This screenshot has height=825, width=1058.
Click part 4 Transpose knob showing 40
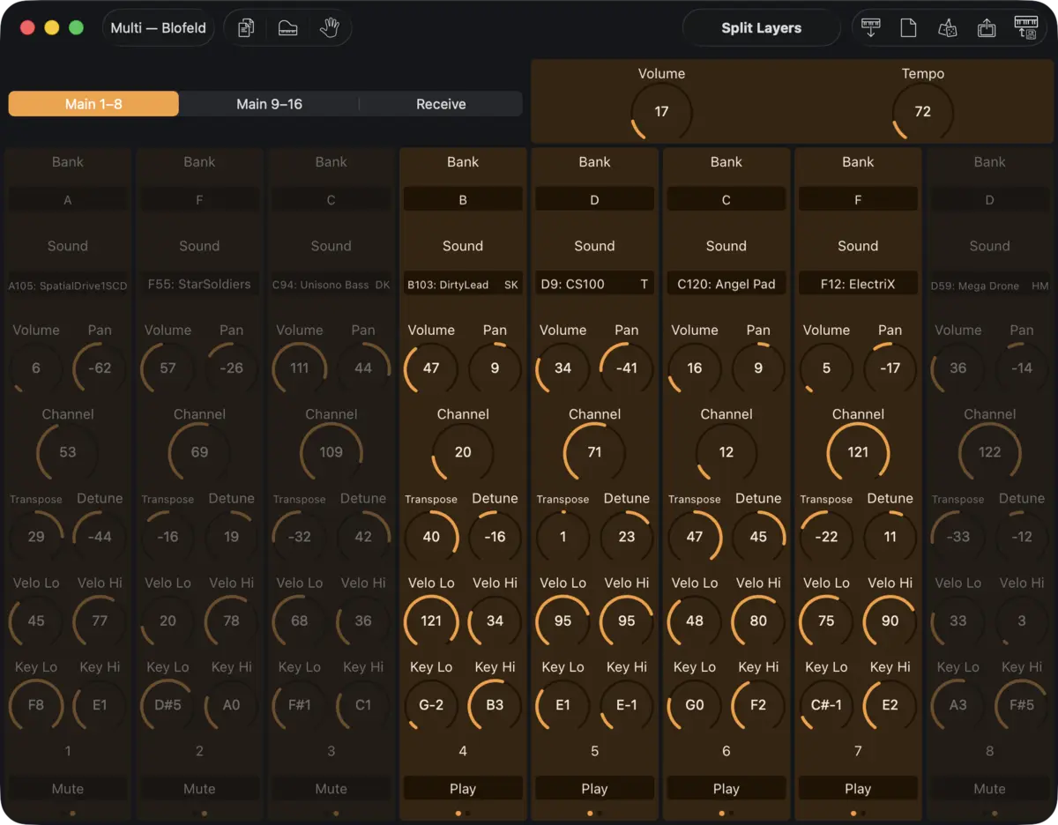pyautogui.click(x=431, y=537)
